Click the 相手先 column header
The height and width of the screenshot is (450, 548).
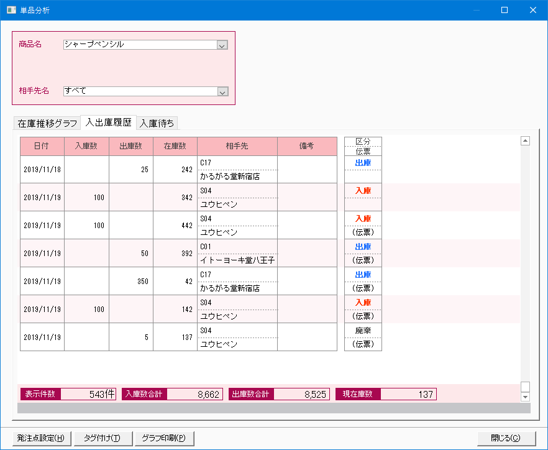[237, 146]
